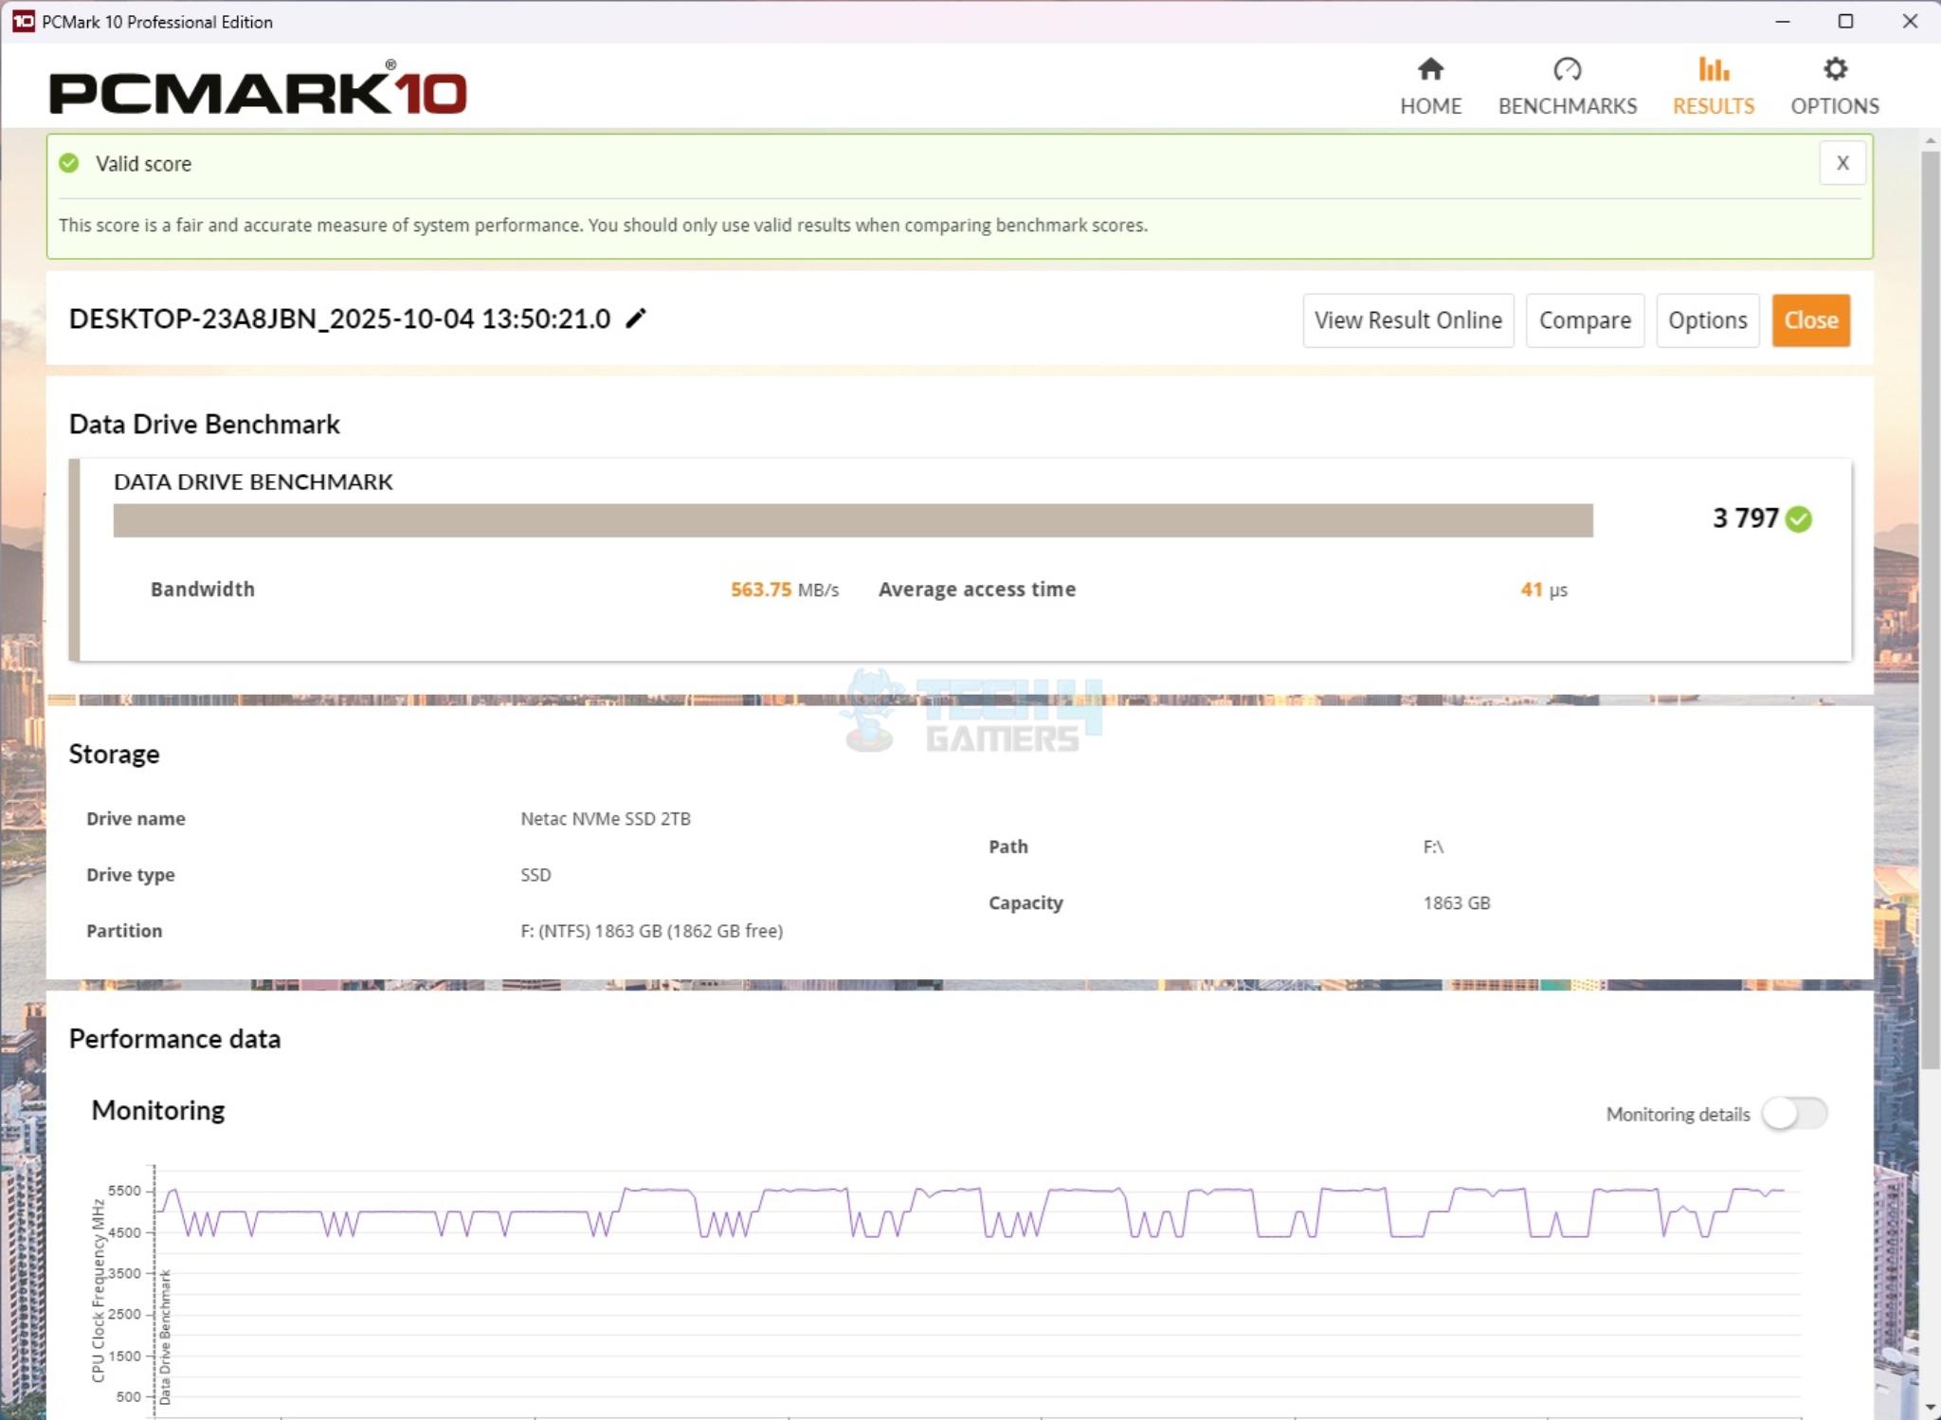Enable the Monitoring details toggle
Image resolution: width=1941 pixels, height=1420 pixels.
click(x=1793, y=1113)
